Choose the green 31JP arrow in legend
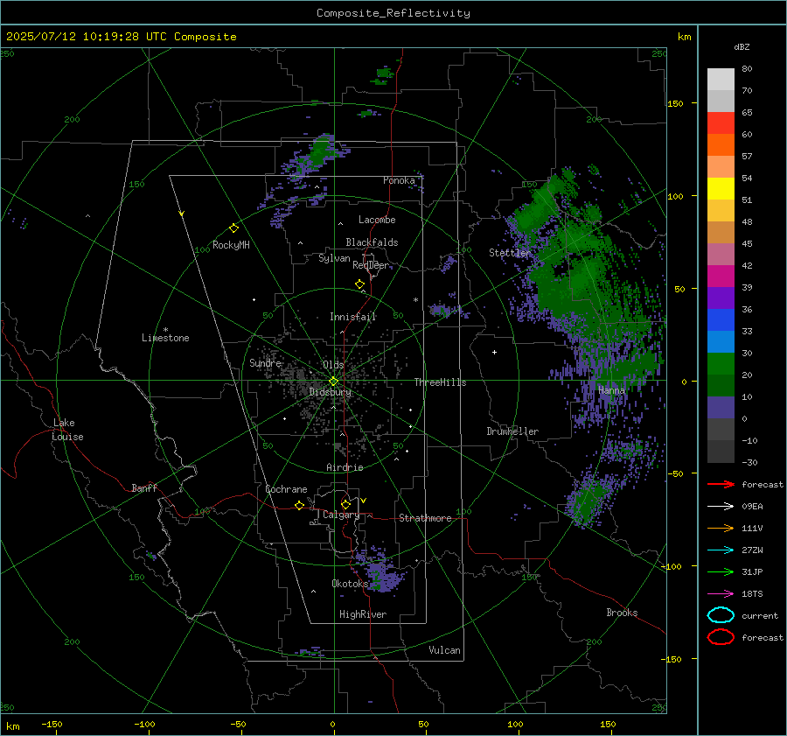 click(x=721, y=571)
